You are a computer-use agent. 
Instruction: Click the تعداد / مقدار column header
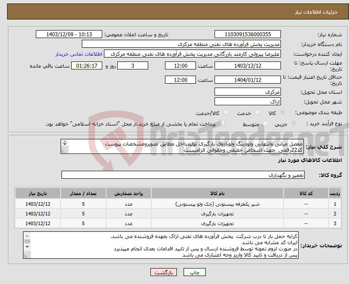[x=83, y=193]
